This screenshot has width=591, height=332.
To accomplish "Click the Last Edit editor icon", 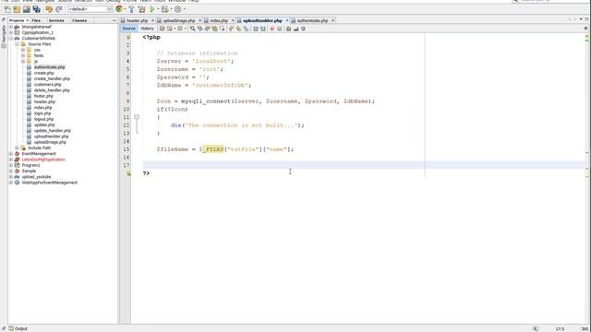I will (x=163, y=29).
